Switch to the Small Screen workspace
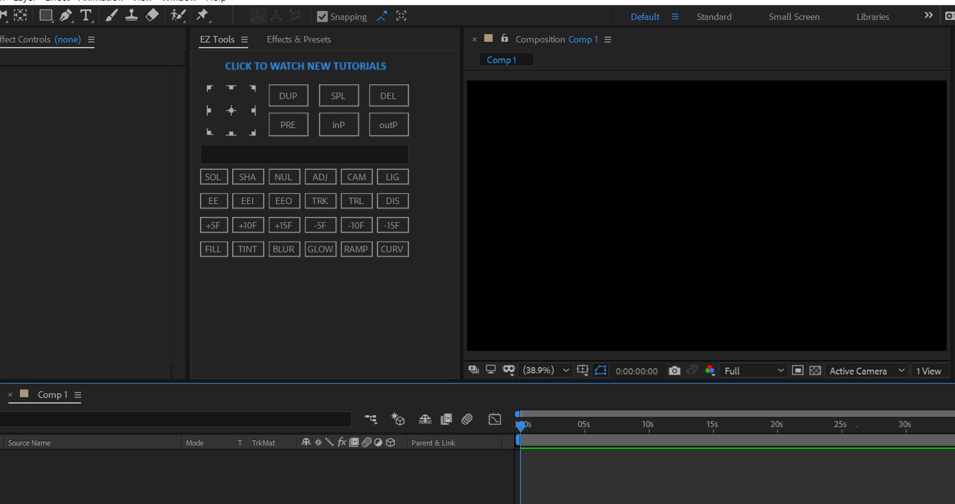This screenshot has height=504, width=955. coord(794,17)
